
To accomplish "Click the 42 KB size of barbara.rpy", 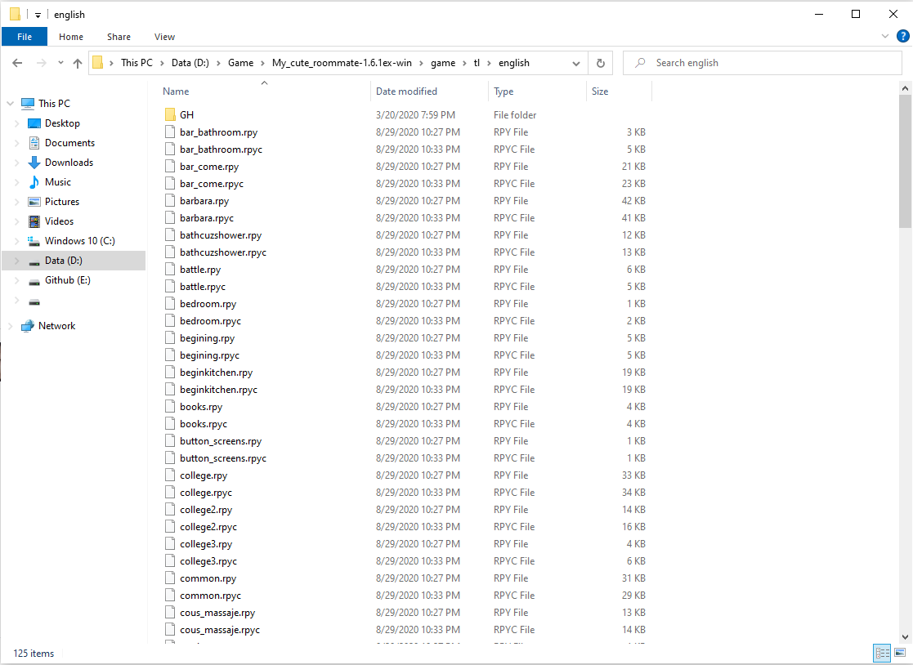I will click(633, 201).
